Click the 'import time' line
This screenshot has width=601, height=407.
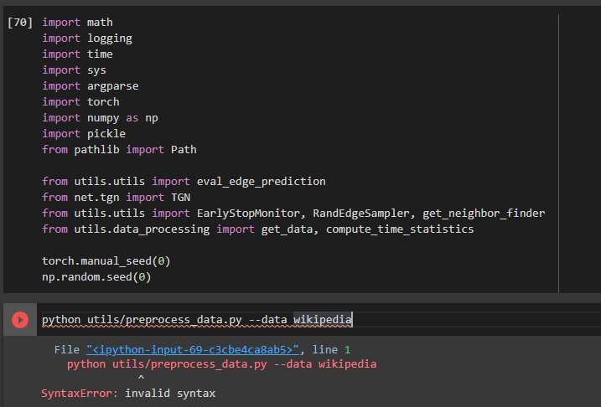click(77, 54)
